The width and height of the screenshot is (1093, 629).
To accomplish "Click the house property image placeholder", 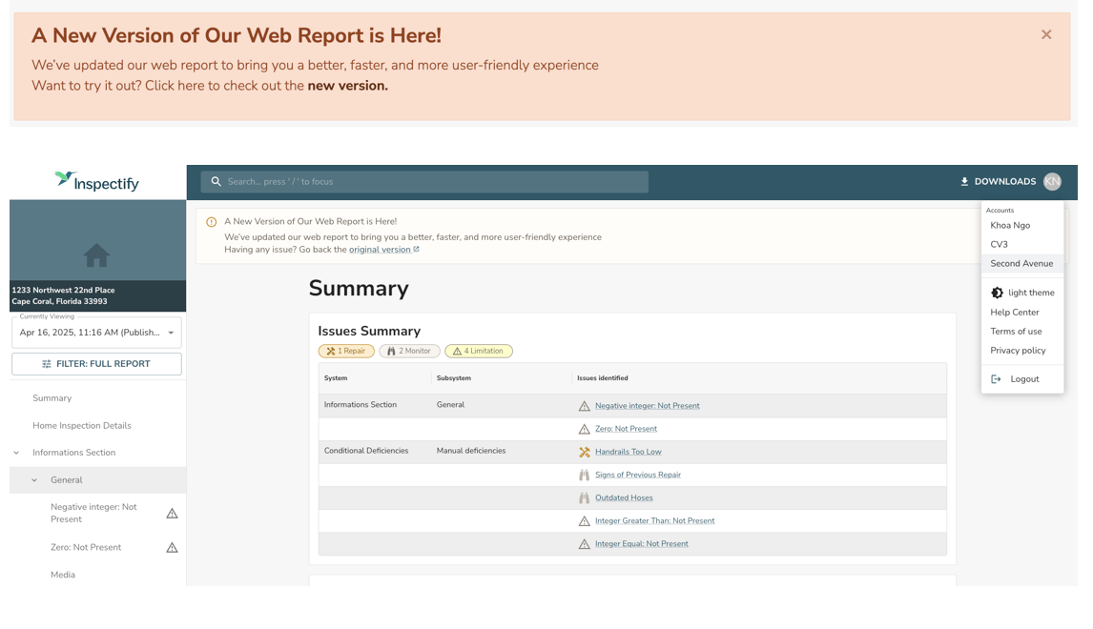I will [96, 254].
